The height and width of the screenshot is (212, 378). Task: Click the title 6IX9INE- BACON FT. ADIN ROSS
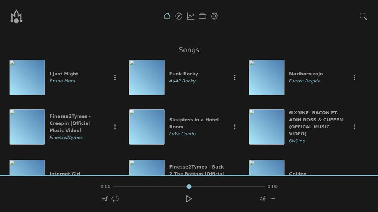(316, 123)
